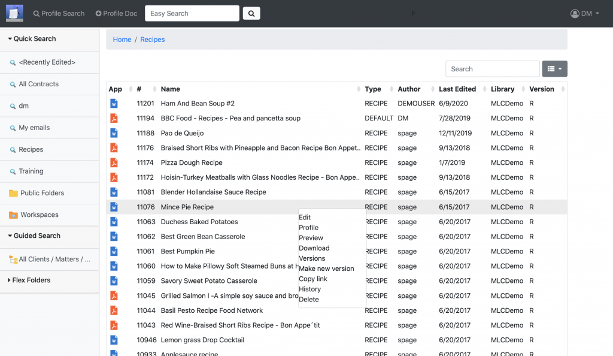Screen dimensions: 613x356
Task: Click Word icon for Lemon grass Drop Cocktail
Action: pos(114,340)
